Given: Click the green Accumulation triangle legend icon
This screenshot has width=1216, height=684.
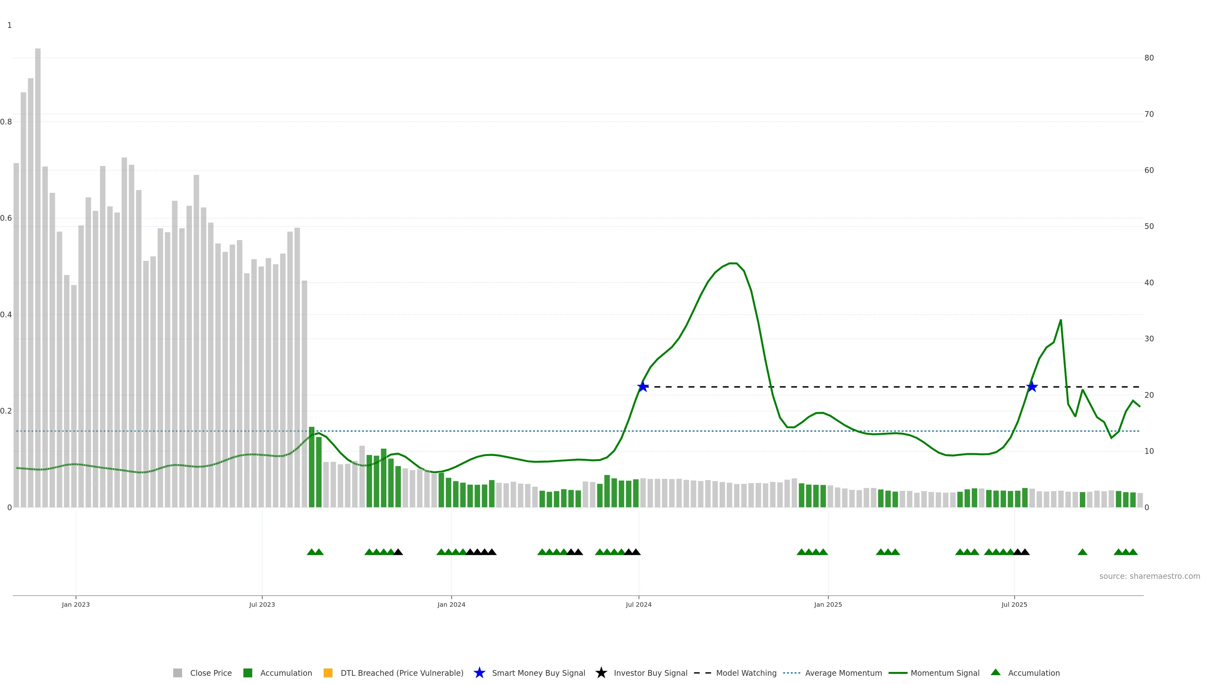Looking at the screenshot, I should click(x=996, y=672).
